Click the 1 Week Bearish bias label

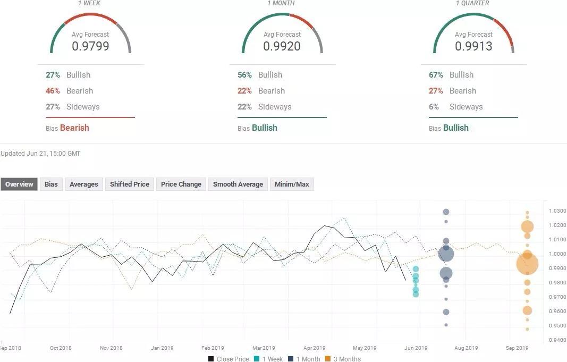pos(74,128)
